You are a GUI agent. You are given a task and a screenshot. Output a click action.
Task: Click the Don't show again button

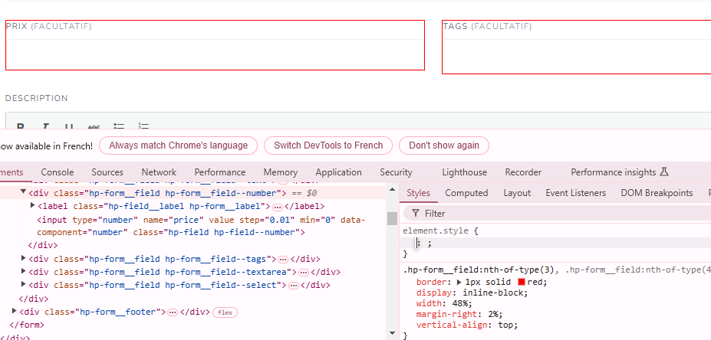[444, 145]
